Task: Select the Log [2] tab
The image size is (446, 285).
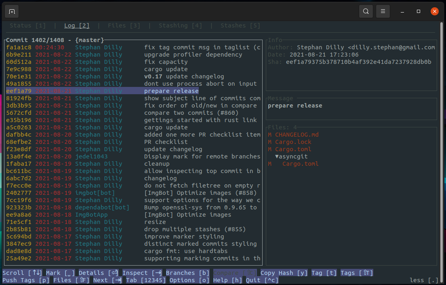Action: point(77,25)
